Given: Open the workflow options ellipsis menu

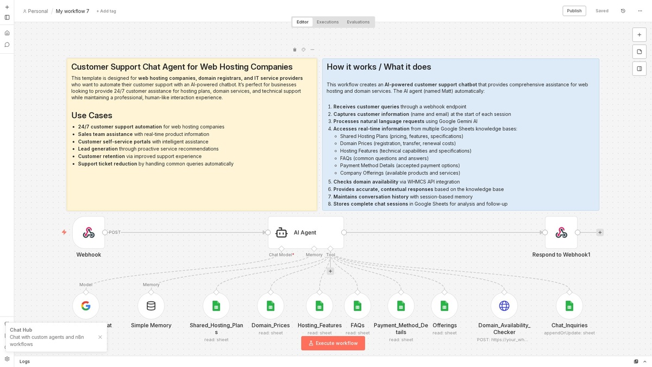Looking at the screenshot, I should click(640, 11).
